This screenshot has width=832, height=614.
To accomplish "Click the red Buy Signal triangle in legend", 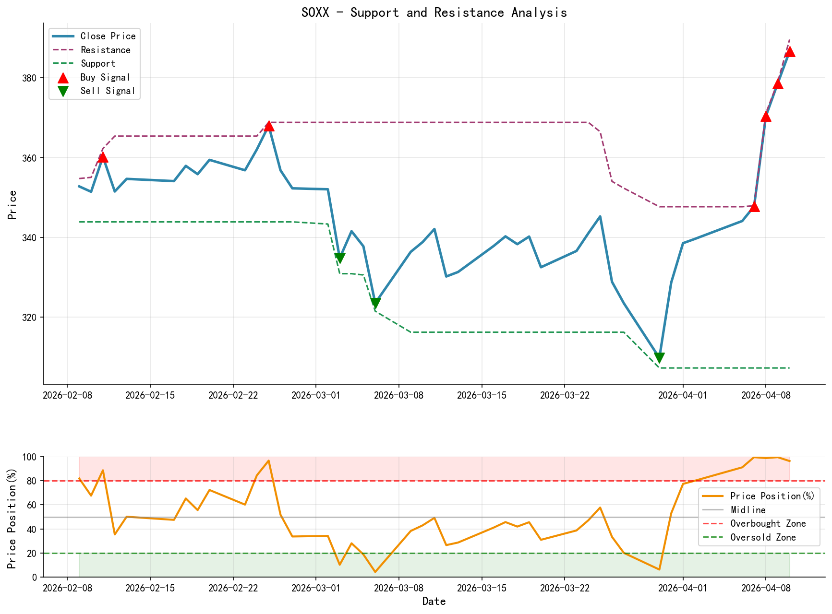I will point(63,78).
